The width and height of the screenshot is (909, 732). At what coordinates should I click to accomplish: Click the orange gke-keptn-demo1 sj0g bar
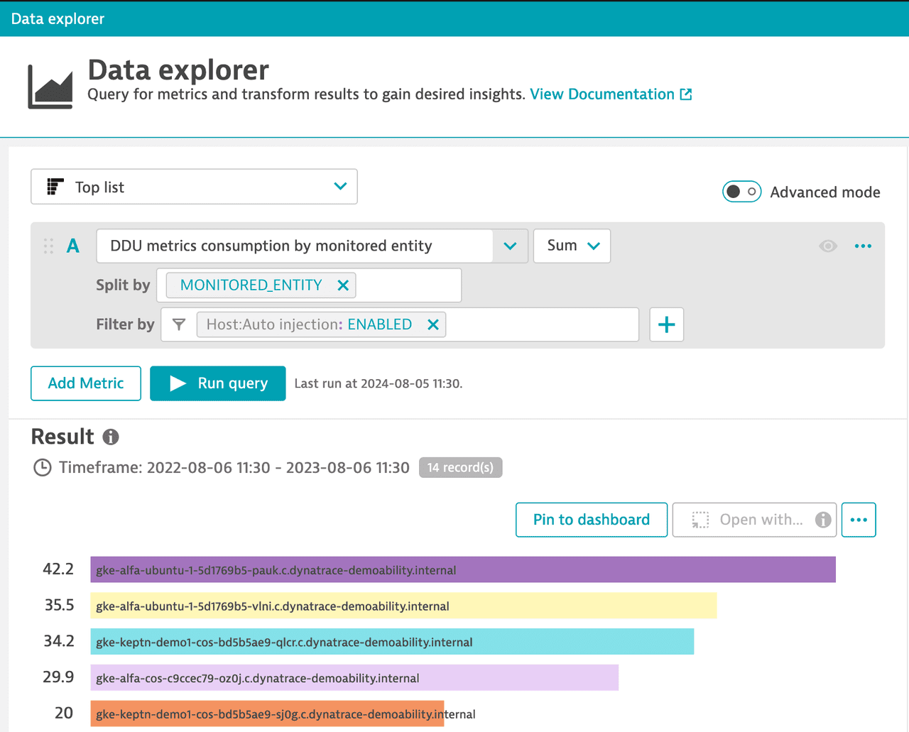pos(267,714)
